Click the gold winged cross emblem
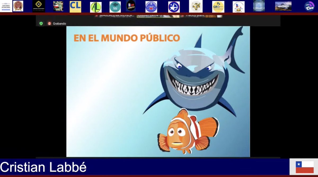Screen dimensions: 318x177 point(196,6)
